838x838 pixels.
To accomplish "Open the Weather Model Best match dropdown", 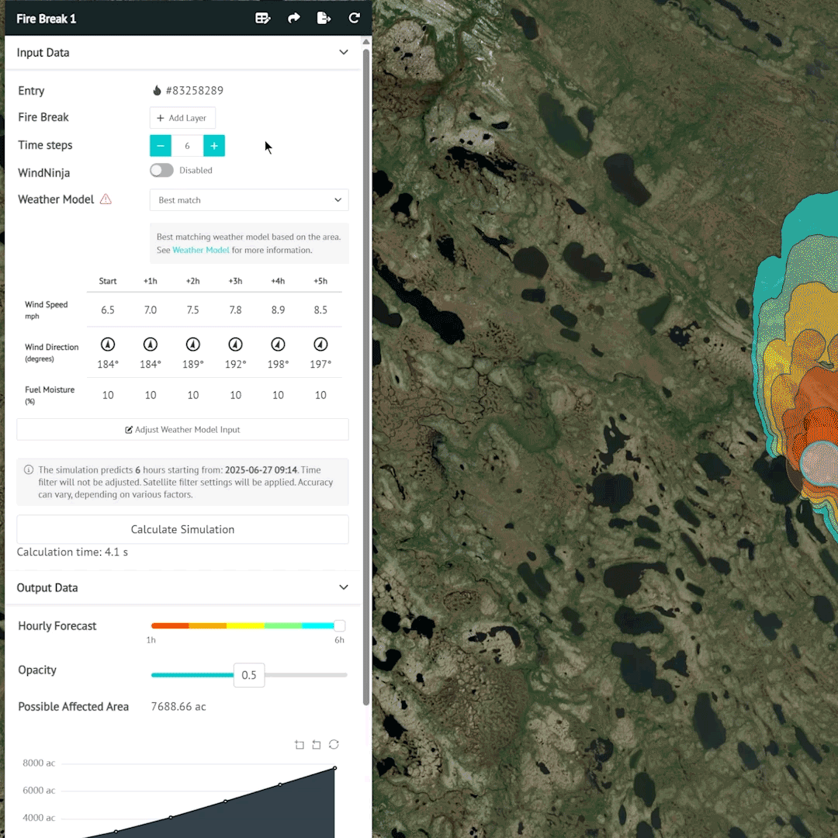I will pos(249,200).
